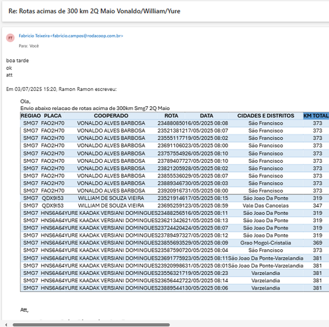Click the email subject 'Re: Rotas acimas de 300 km'

click(x=94, y=11)
